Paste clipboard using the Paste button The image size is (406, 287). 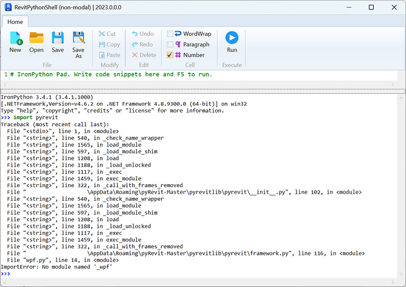tap(109, 55)
